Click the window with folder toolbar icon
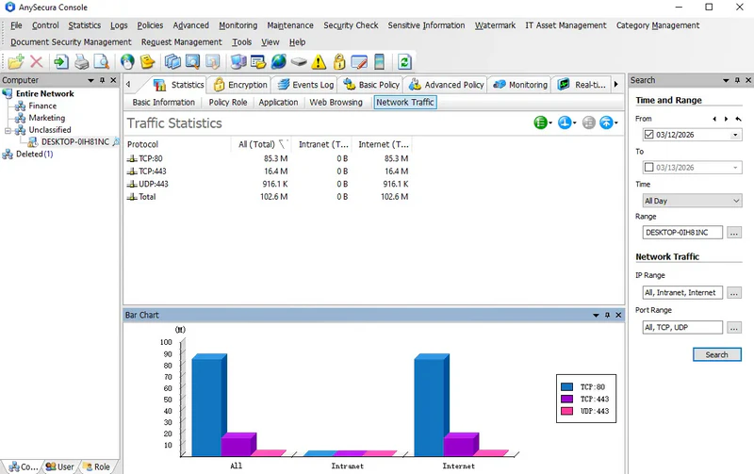The image size is (754, 474). 258,62
